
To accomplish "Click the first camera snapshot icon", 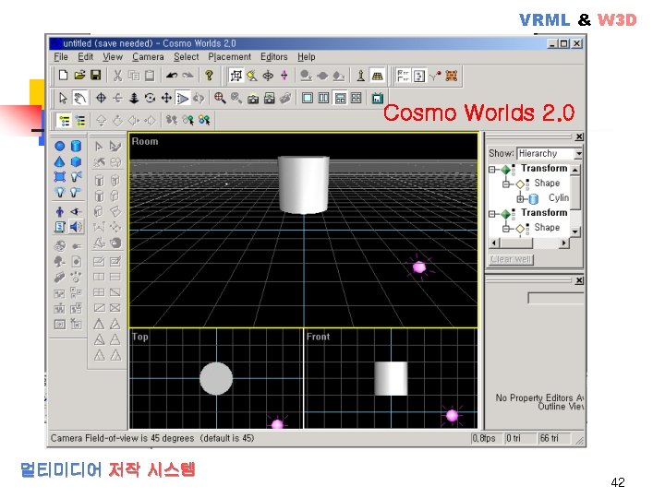I will 253,99.
